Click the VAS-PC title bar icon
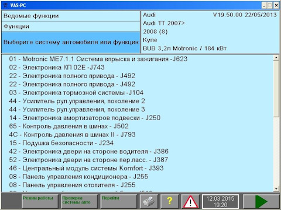The height and width of the screenshot is (210, 281). pos(5,5)
